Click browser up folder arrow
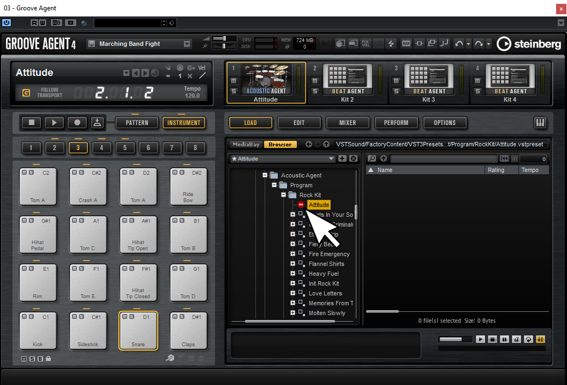 [326, 144]
